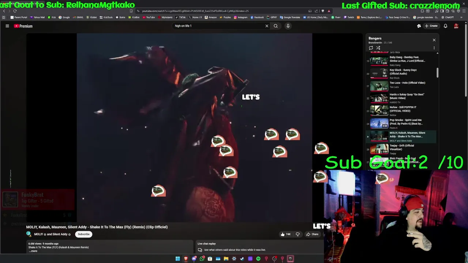Click the playlist panel scrollbar
Screen dimensions: 468x263
(437, 72)
